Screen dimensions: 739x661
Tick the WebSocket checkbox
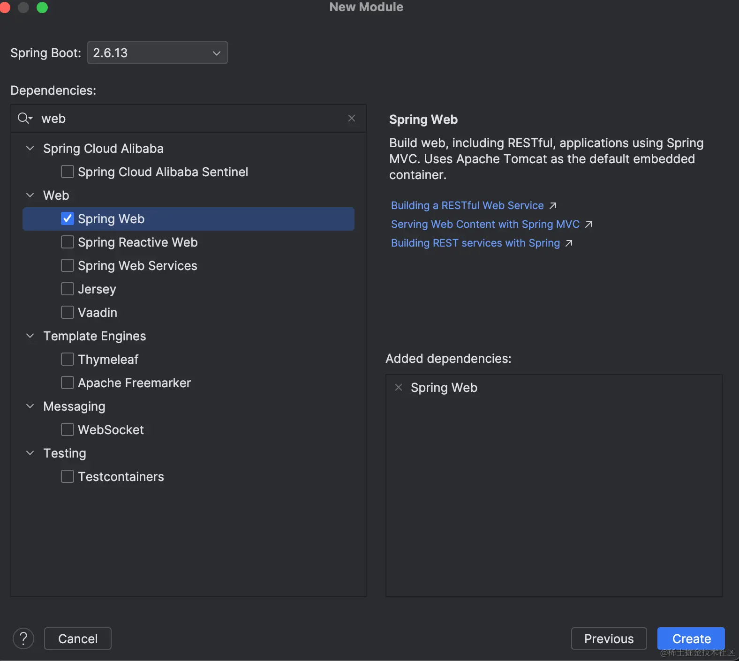[x=68, y=429]
